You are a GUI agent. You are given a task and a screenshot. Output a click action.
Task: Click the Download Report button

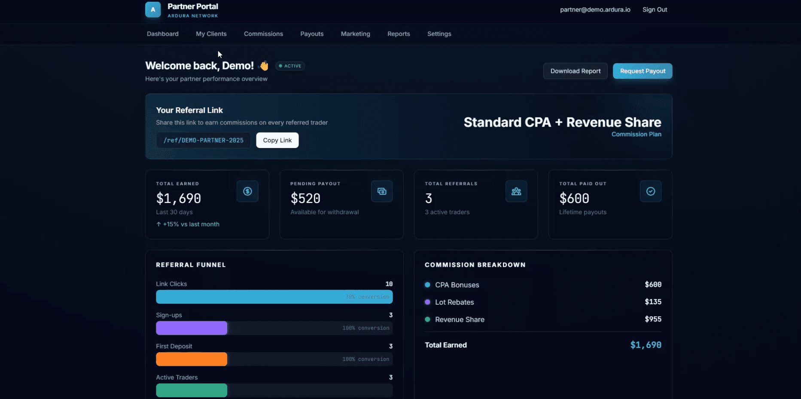(x=576, y=71)
